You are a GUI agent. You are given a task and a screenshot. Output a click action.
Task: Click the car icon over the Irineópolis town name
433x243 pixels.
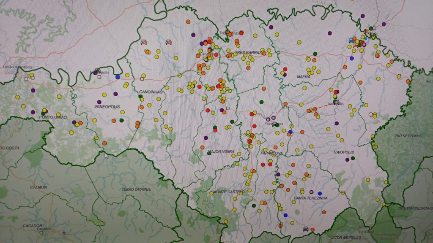[97, 71]
